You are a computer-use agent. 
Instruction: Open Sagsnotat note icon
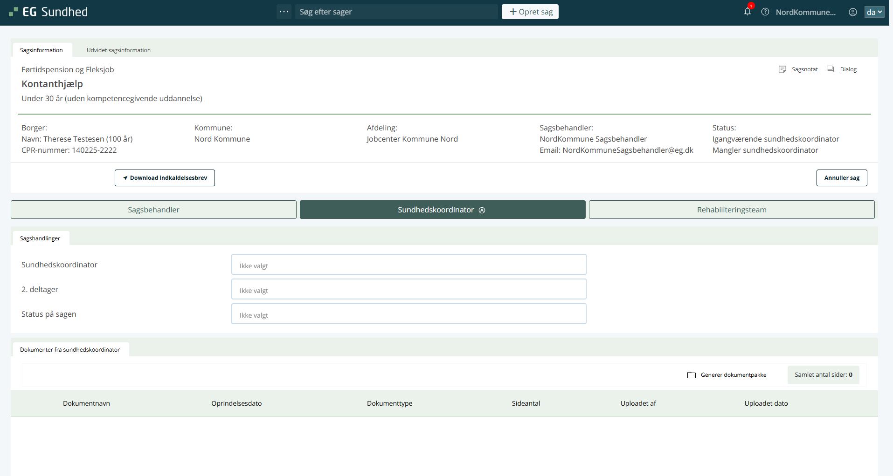[x=782, y=69]
